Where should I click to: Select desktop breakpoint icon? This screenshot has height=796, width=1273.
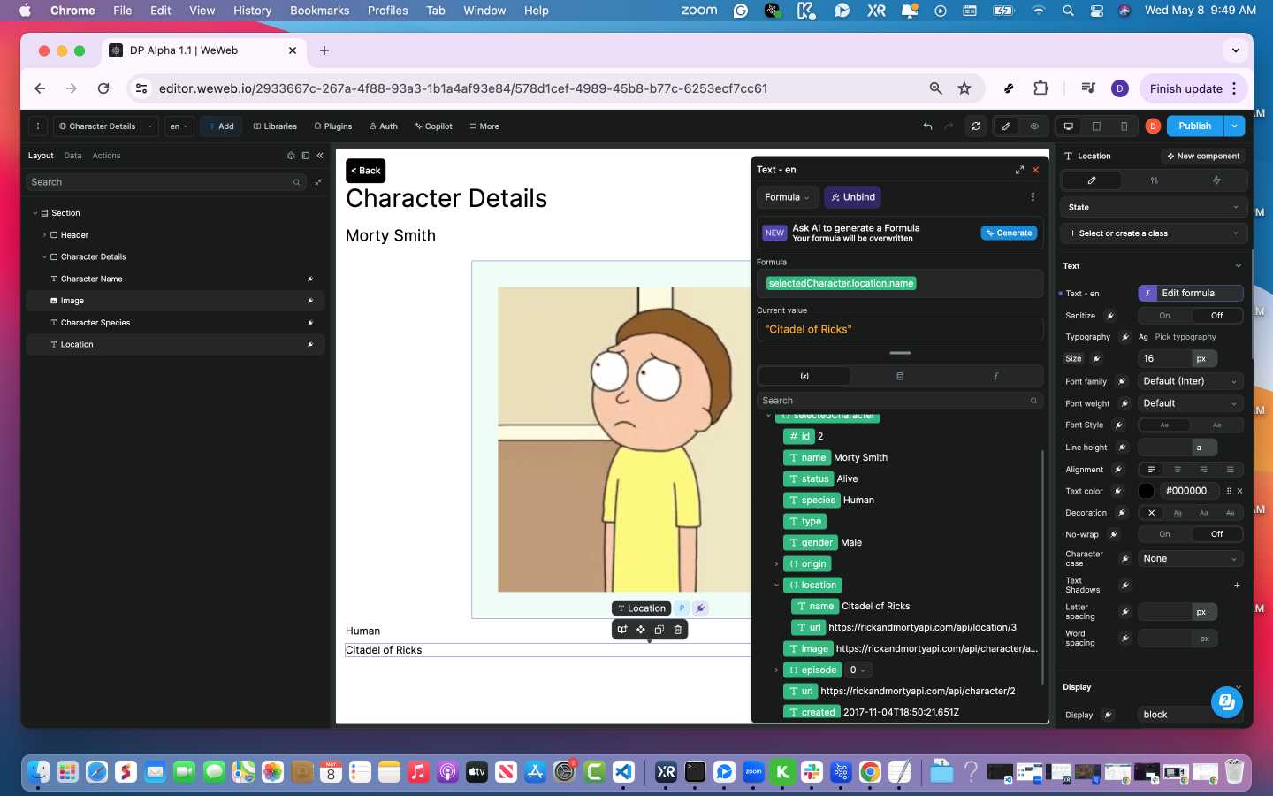point(1069,126)
